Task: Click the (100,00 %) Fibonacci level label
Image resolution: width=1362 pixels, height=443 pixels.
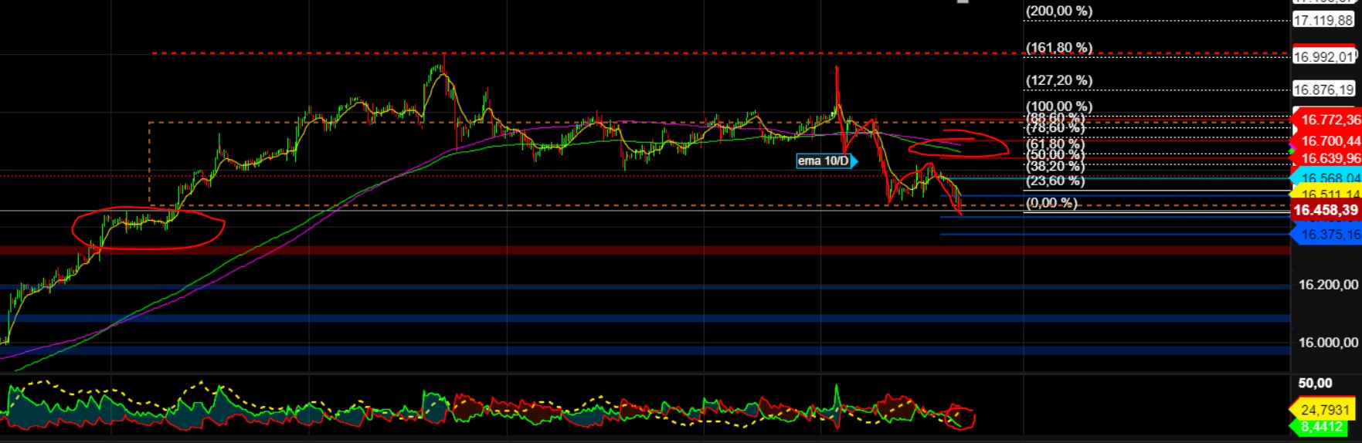Action: coord(1058,107)
